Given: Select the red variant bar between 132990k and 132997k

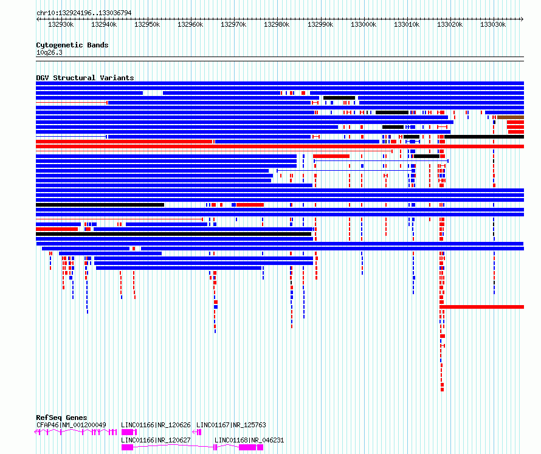Looking at the screenshot, I should coord(331,156).
